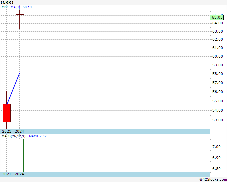This screenshot has height=182, width=227.
Task: Select 2024 on the MACD panel date axis
Action: (x=19, y=174)
